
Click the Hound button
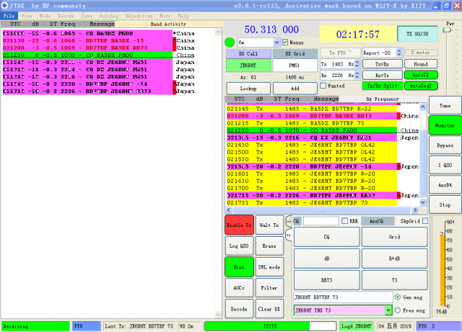421,64
